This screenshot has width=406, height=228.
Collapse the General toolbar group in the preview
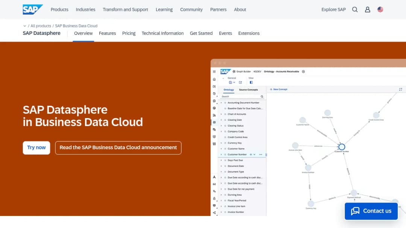click(x=223, y=78)
